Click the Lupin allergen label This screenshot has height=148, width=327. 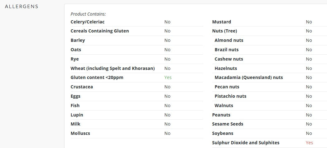(77, 115)
